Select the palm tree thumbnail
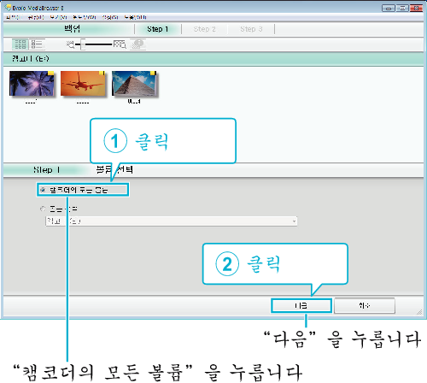The image size is (427, 383). [x=32, y=84]
